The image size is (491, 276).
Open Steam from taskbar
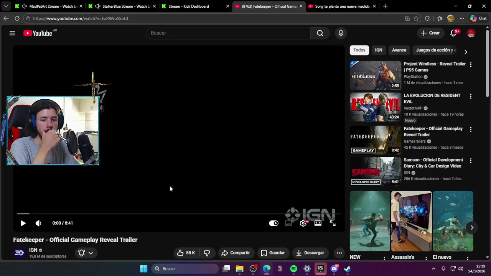coord(347,269)
